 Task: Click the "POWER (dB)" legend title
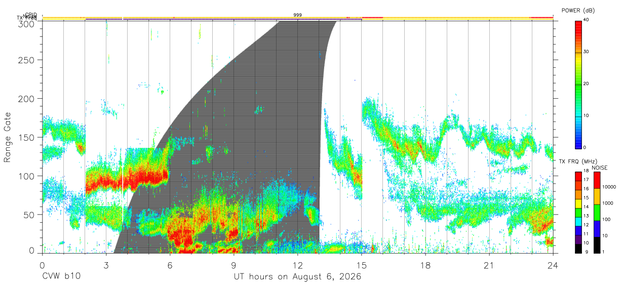click(578, 10)
